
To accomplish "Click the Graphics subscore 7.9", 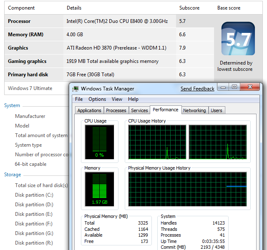I will (182, 48).
